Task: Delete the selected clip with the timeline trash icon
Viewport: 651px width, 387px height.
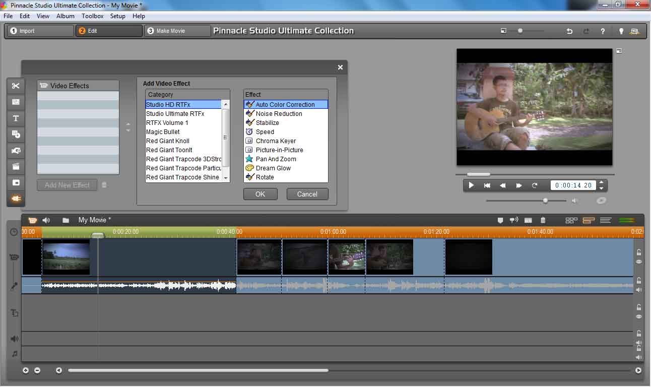Action: (543, 220)
